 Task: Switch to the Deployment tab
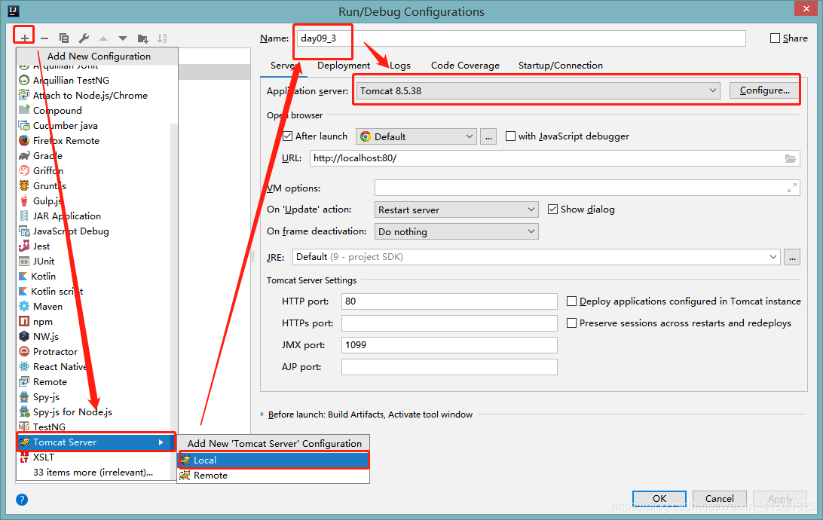[x=344, y=66]
